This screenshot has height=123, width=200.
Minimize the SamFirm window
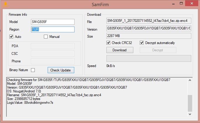173,4
